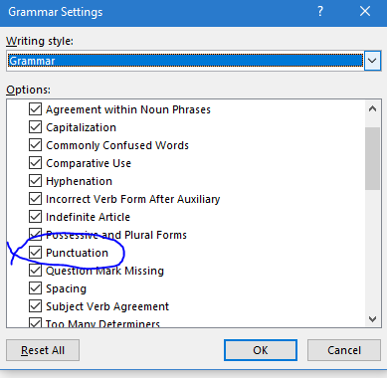The image size is (387, 378).
Task: Click the options list scroll down arrow
Action: (x=372, y=319)
